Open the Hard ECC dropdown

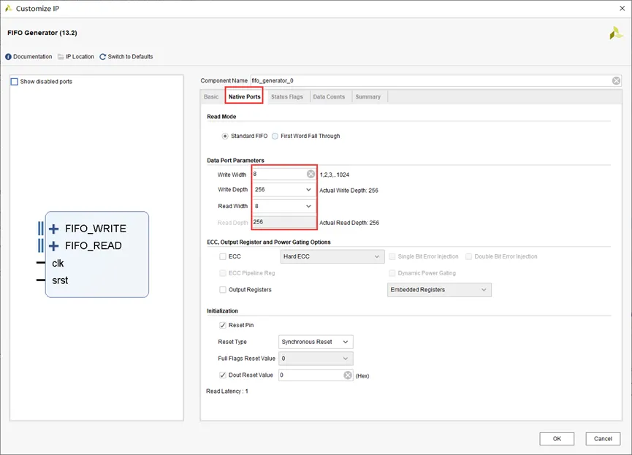point(332,257)
